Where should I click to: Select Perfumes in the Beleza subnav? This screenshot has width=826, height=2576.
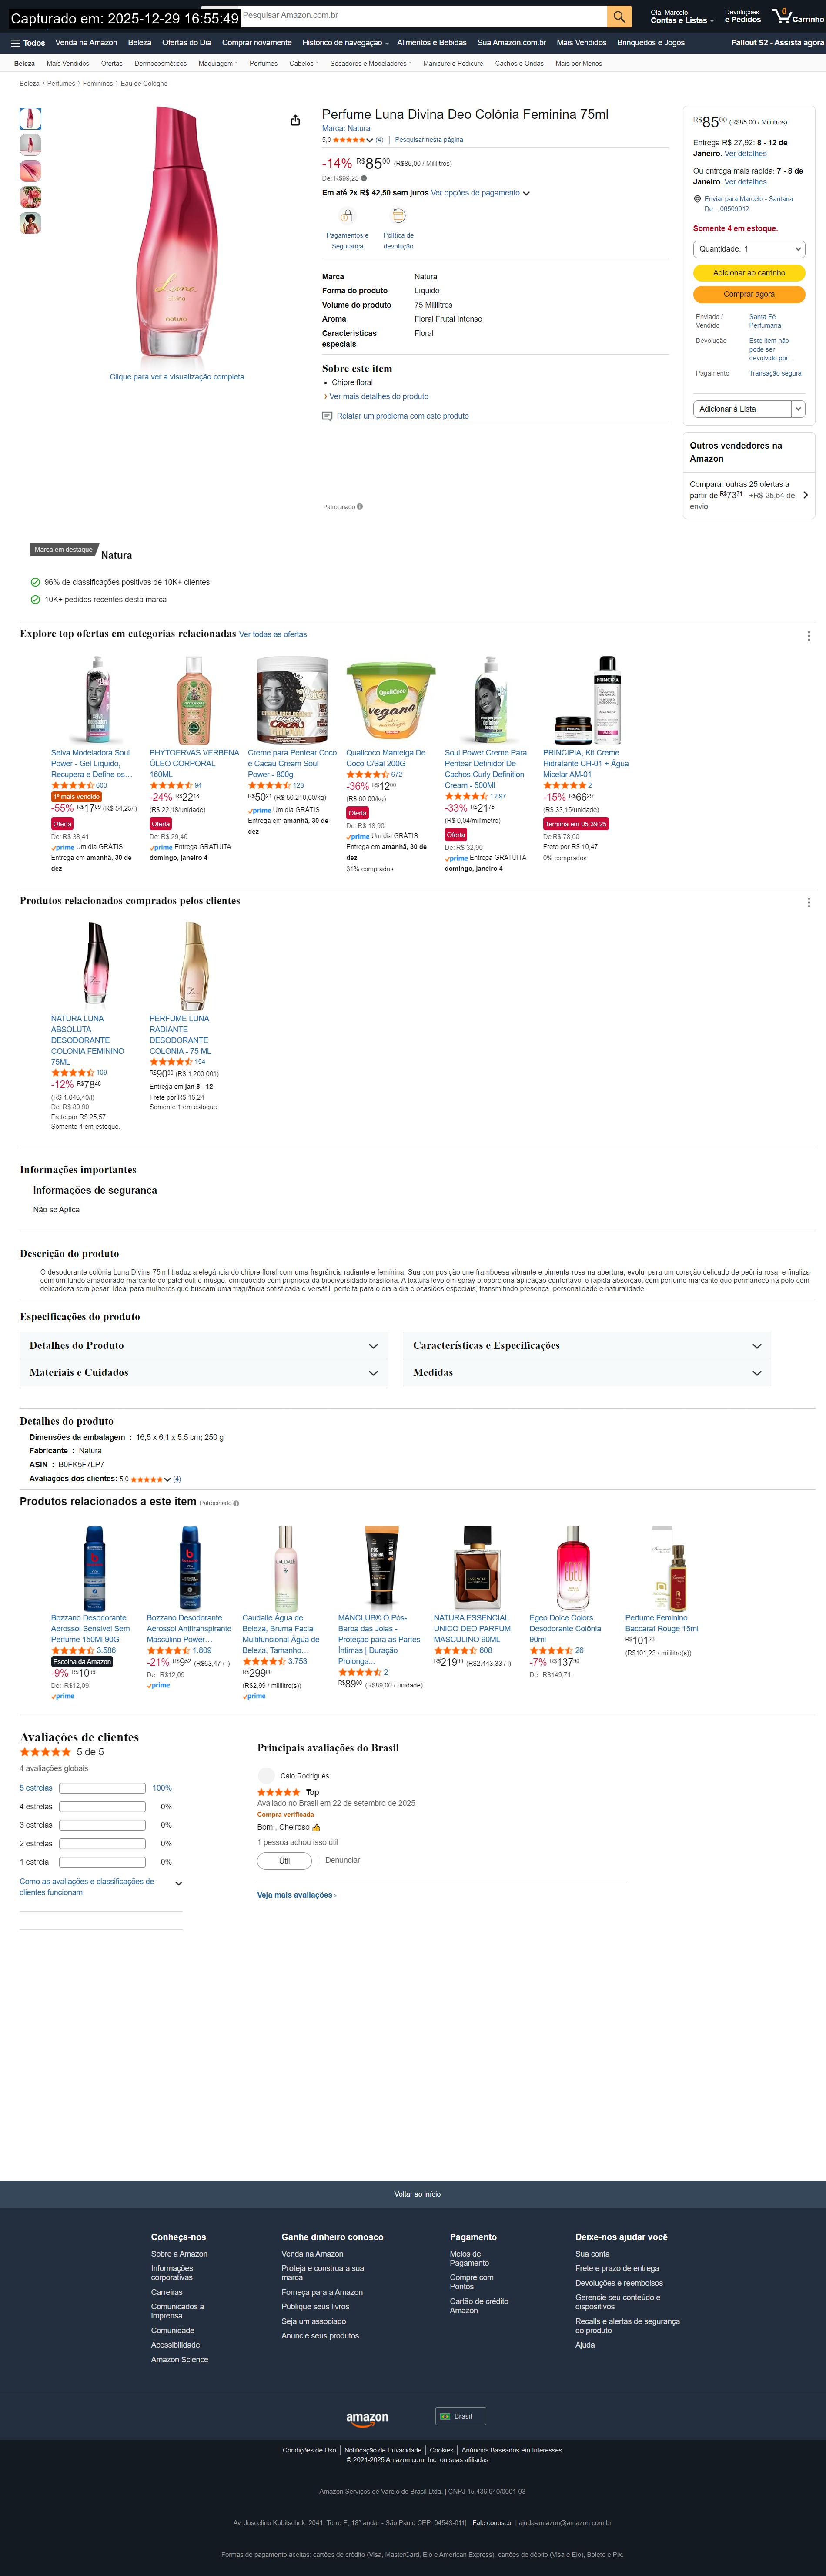(263, 63)
